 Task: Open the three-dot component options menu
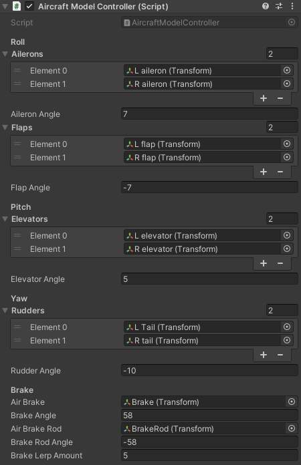tap(292, 6)
